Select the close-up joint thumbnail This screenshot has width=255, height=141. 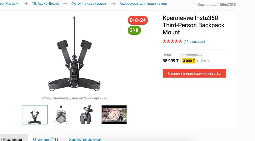pos(87,115)
